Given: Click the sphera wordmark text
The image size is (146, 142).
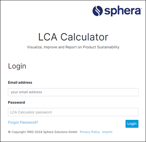Looking at the screenshot, I should [x=123, y=11].
